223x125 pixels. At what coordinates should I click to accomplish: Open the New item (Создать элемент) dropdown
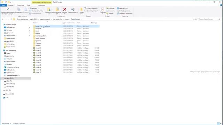pos(91,8)
